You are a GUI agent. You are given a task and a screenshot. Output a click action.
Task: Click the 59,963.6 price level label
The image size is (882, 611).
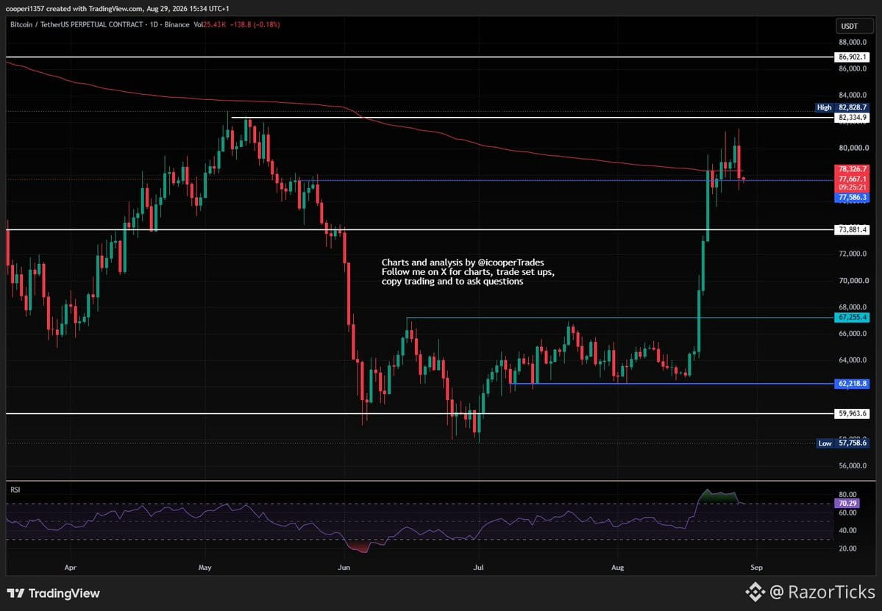pyautogui.click(x=852, y=413)
